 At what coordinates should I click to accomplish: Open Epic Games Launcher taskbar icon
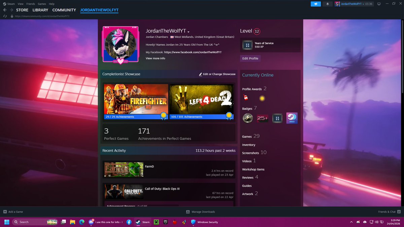pyautogui.click(x=165, y=222)
